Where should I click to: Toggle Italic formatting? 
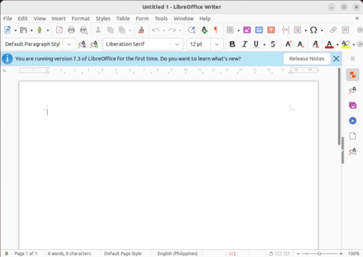(x=244, y=44)
